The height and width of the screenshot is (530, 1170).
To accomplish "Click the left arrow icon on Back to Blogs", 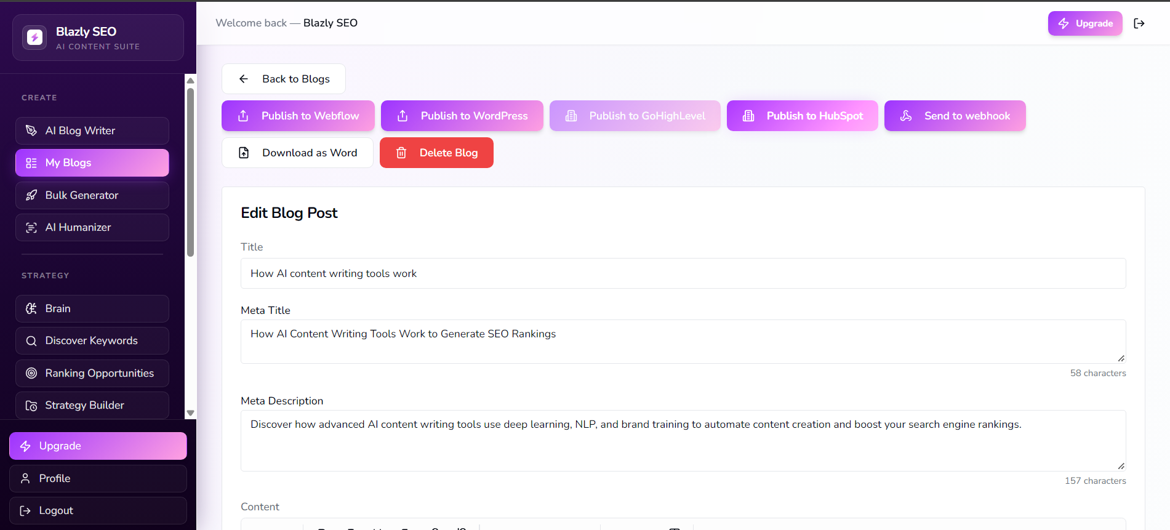I will coord(244,79).
